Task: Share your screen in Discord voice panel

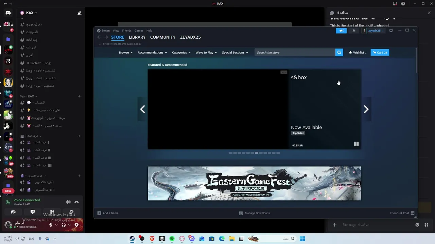Action: tap(33, 212)
